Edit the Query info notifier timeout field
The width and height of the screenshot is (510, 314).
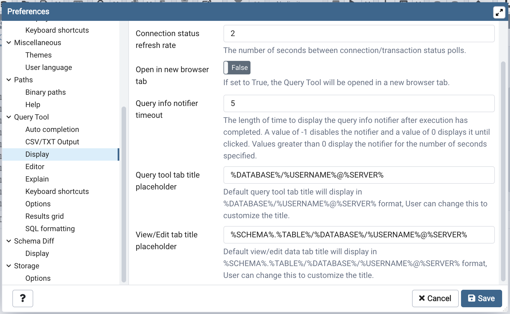coord(359,103)
